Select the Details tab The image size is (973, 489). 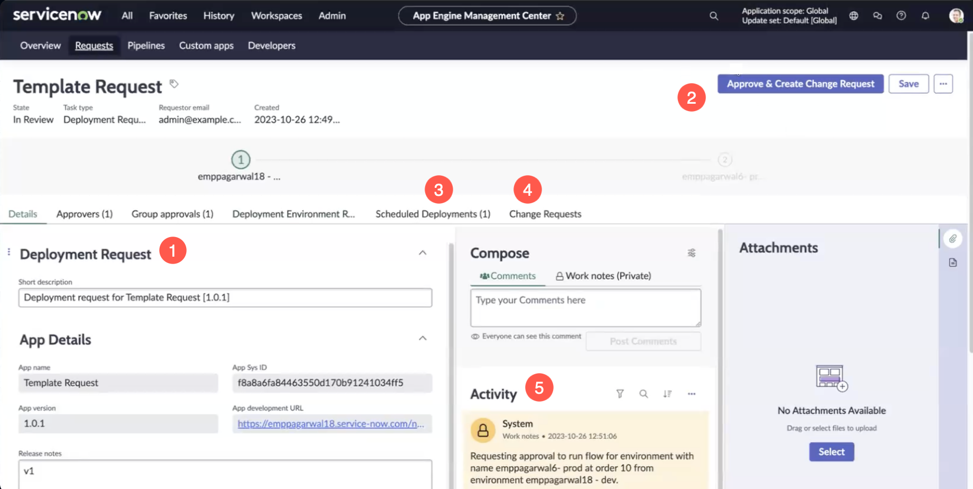(23, 214)
